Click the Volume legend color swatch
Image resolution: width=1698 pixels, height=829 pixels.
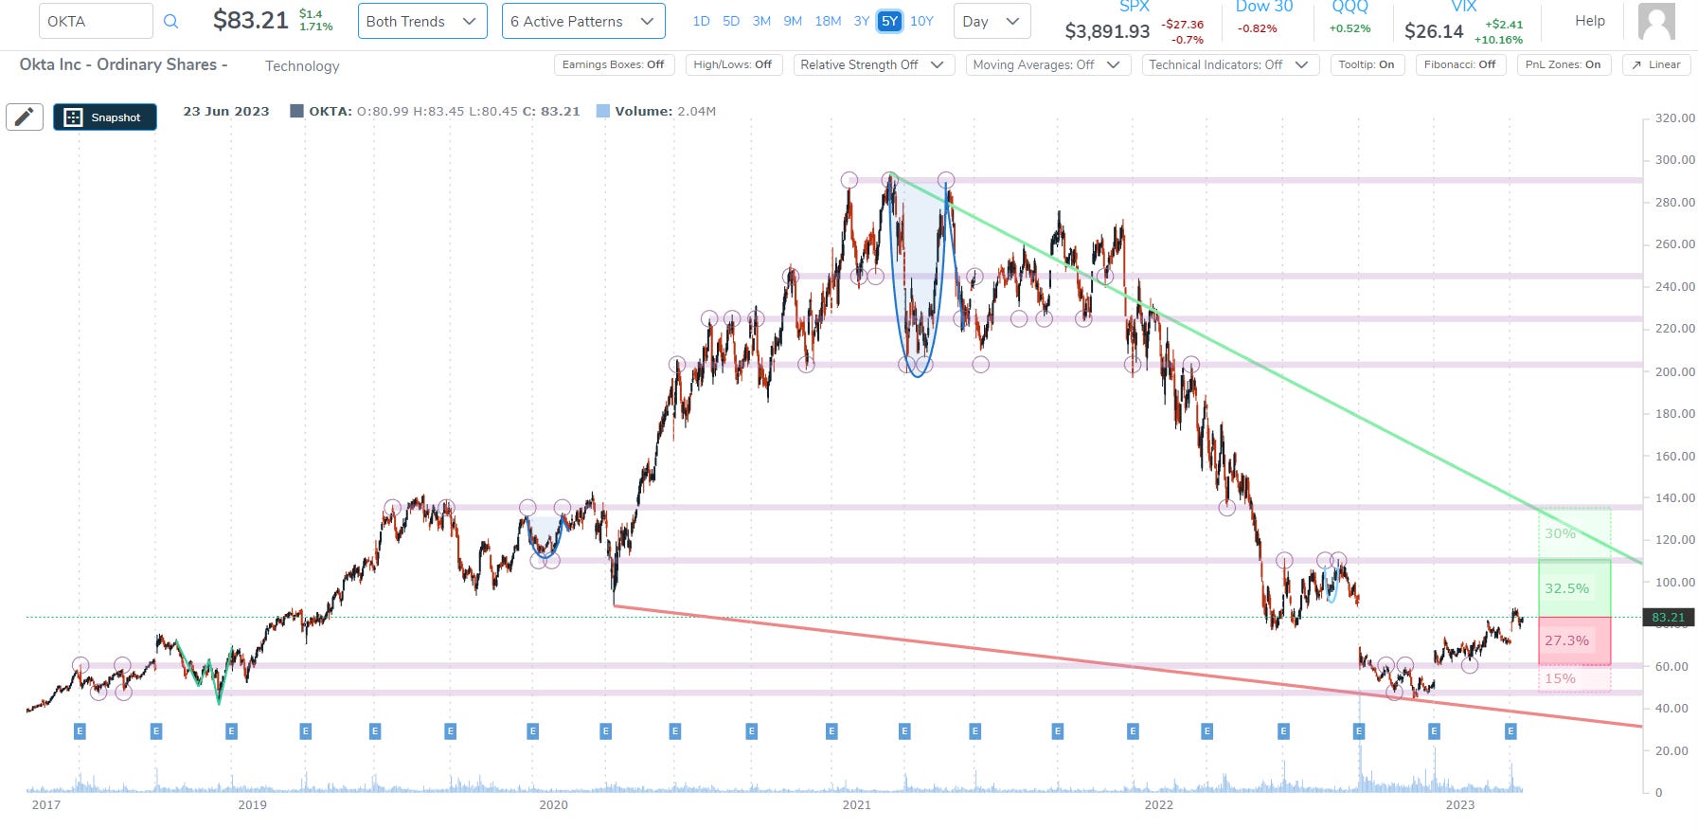(x=603, y=111)
